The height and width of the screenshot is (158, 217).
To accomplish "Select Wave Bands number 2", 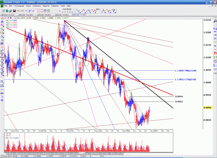I will click(x=63, y=12).
